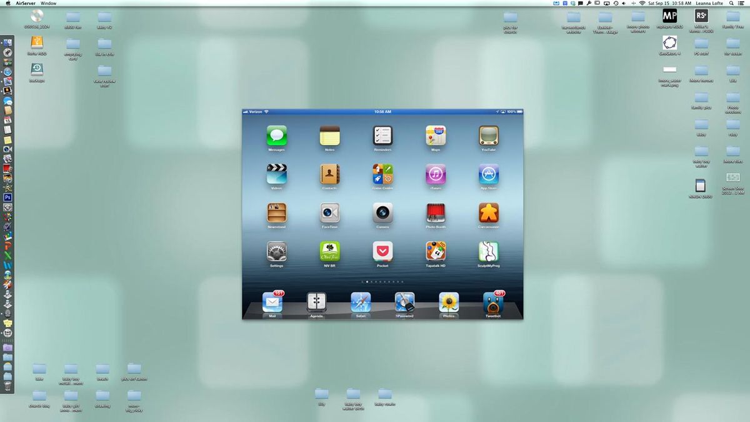
Task: Open the Window menu
Action: pos(49,3)
